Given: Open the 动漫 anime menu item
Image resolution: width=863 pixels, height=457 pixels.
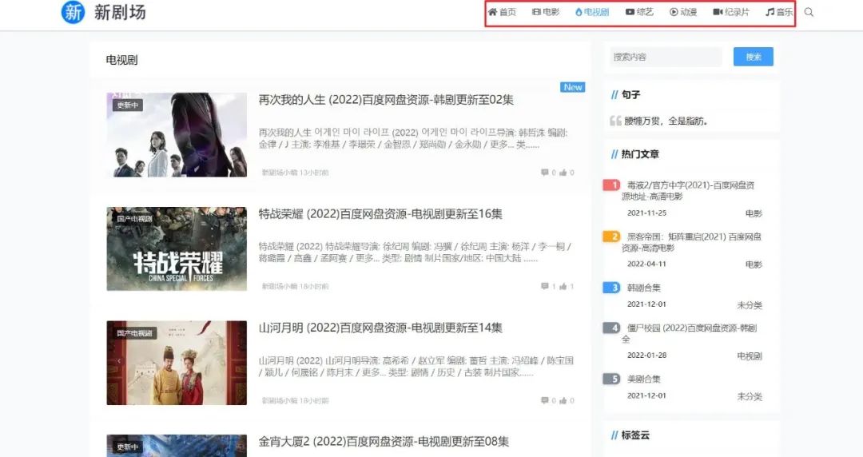Looking at the screenshot, I should 683,12.
